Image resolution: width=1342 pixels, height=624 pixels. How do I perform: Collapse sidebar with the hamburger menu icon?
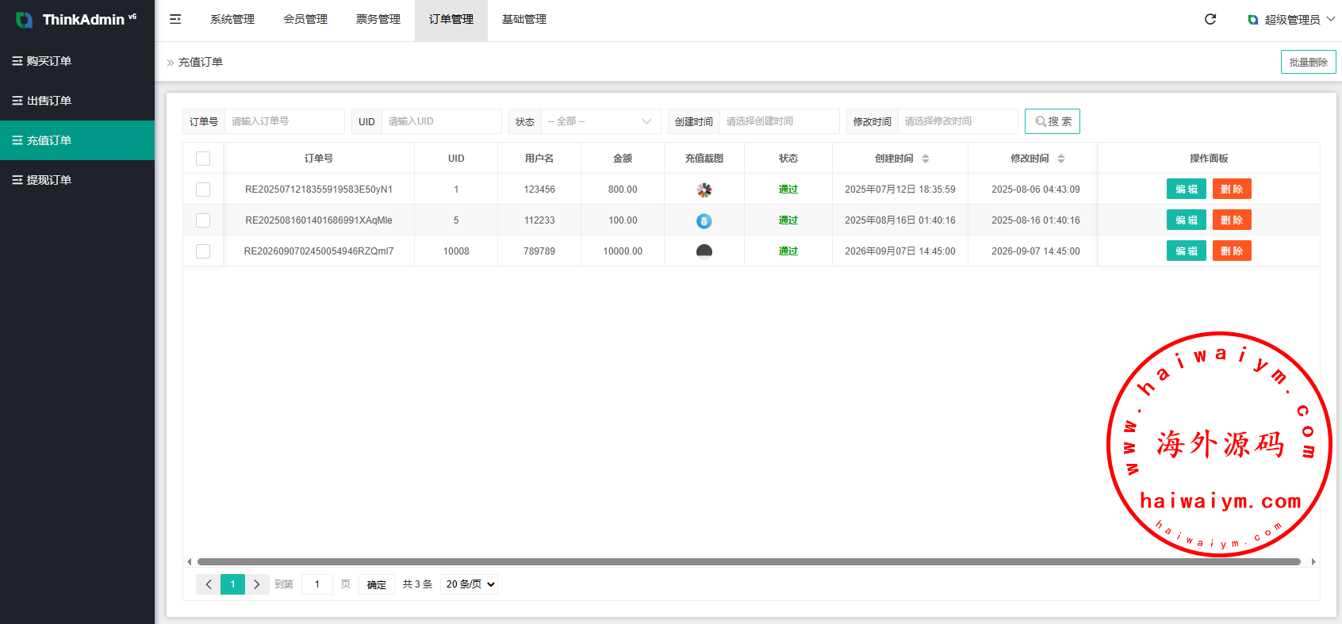click(175, 19)
